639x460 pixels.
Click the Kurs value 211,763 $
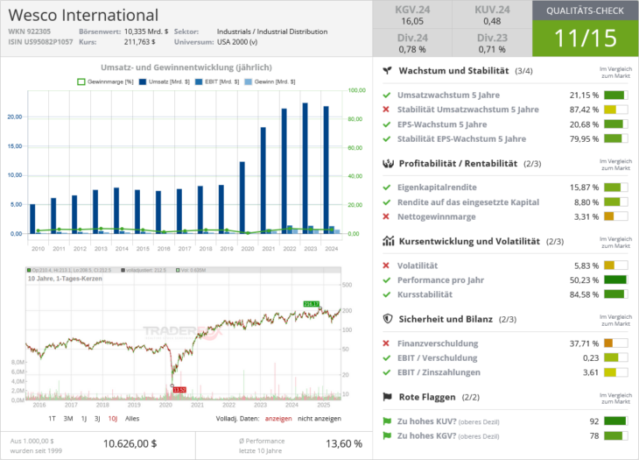139,42
